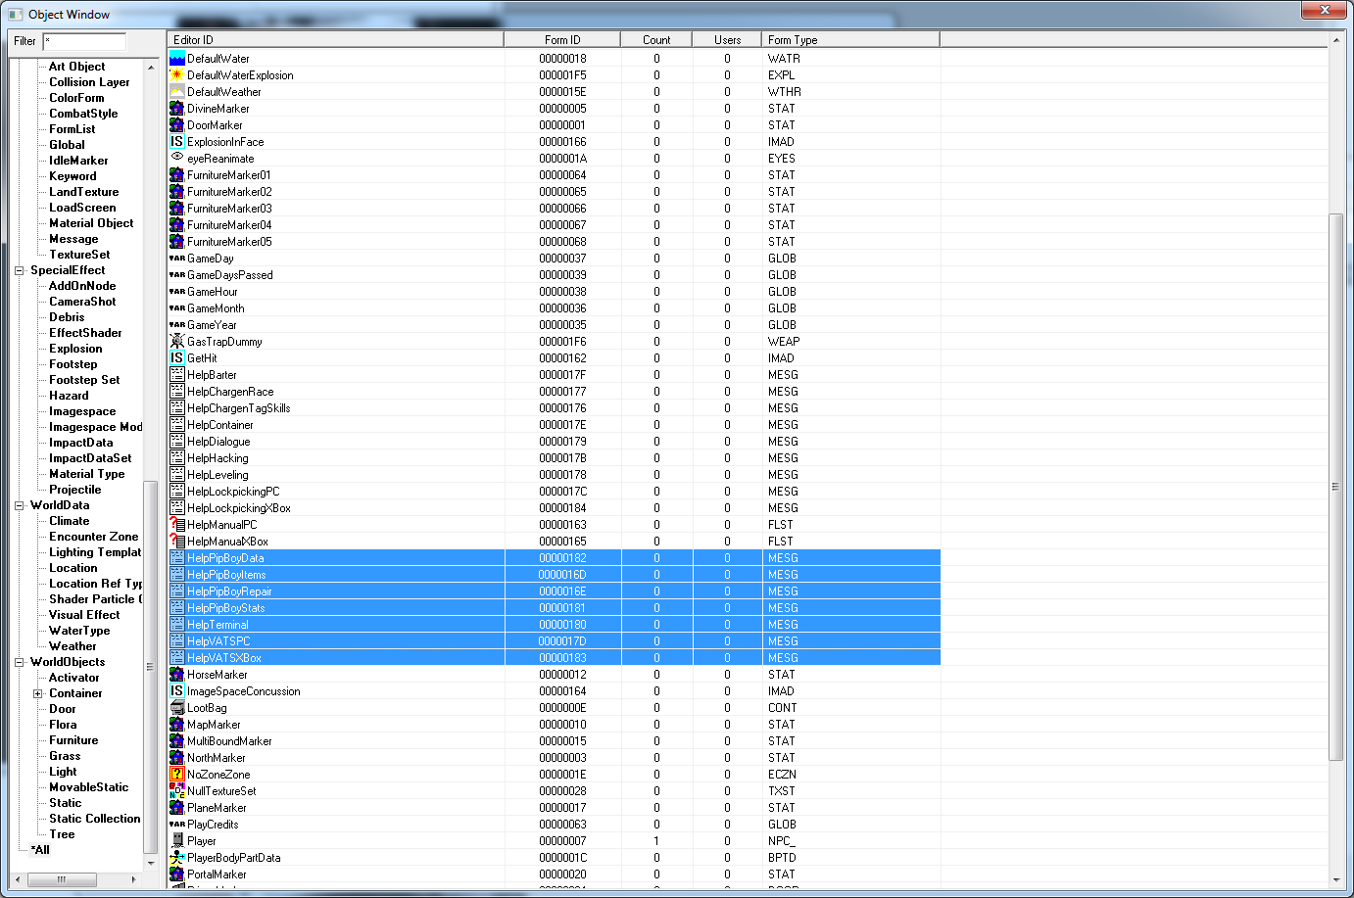Select CombatStyle category
The width and height of the screenshot is (1354, 898).
coord(83,114)
